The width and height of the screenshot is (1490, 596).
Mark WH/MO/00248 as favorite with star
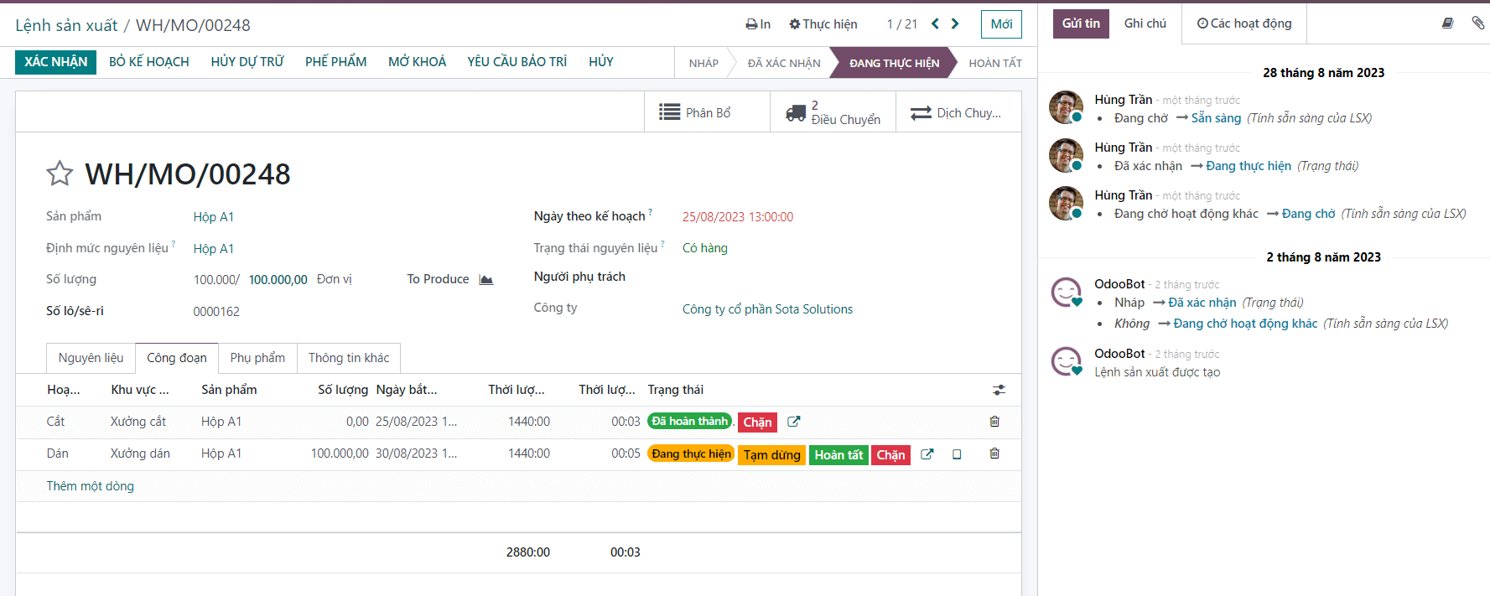[60, 174]
